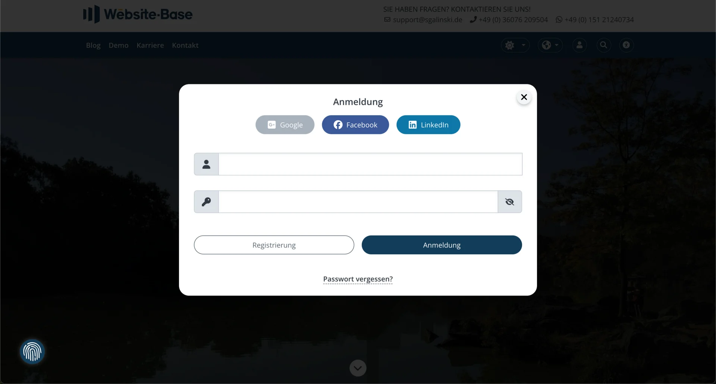Expand the theme brightness dropdown
Viewport: 716px width, 384px height.
pos(515,45)
